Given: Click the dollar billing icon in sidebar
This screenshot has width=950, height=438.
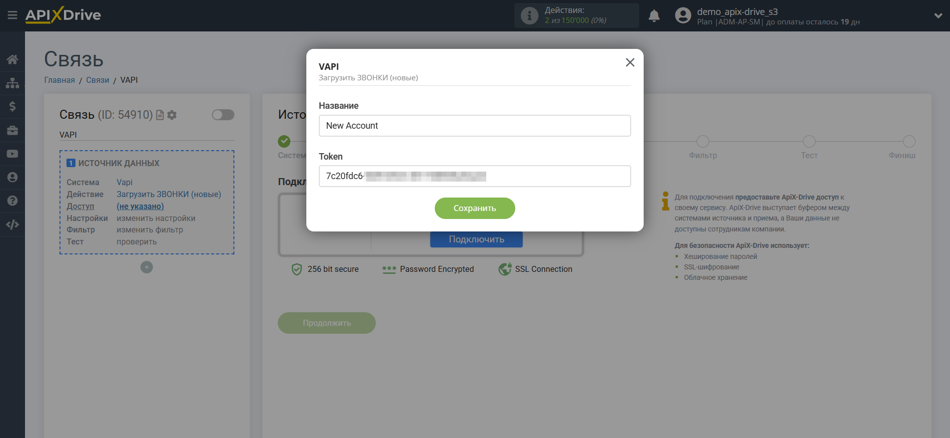Looking at the screenshot, I should (x=12, y=106).
